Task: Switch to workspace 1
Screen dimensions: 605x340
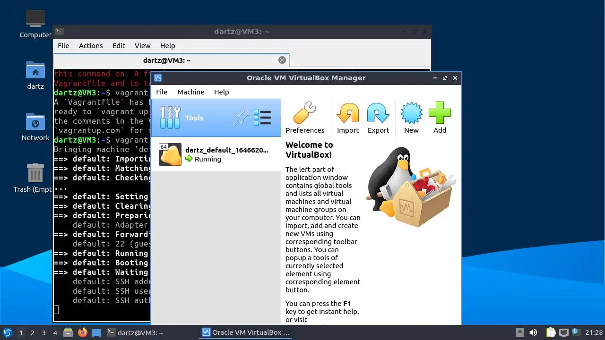Action: 21,333
